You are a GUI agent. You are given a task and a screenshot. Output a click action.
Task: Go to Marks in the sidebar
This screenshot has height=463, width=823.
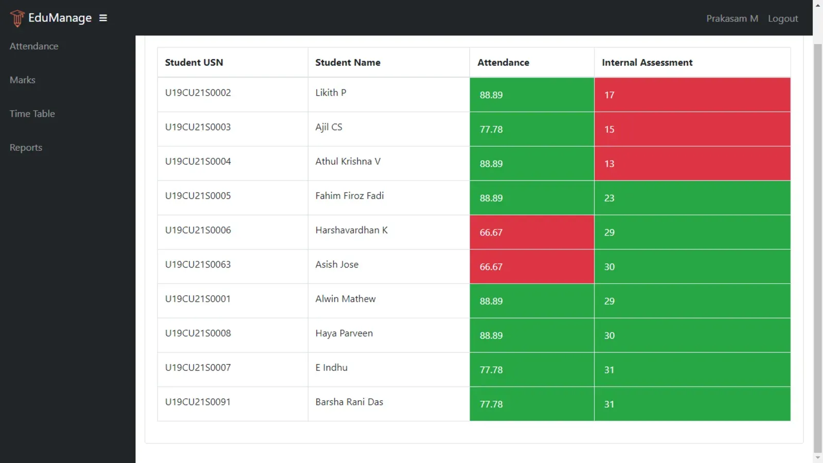[x=23, y=80]
